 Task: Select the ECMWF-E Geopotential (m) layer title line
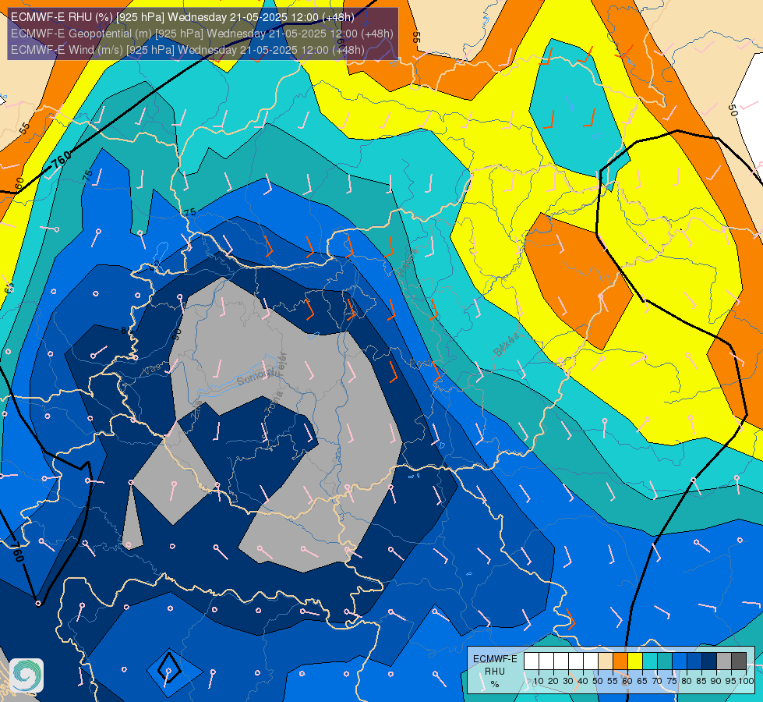(202, 34)
